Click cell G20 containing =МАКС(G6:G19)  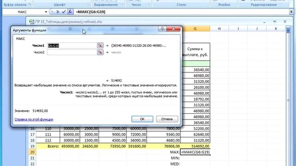coord(195,152)
